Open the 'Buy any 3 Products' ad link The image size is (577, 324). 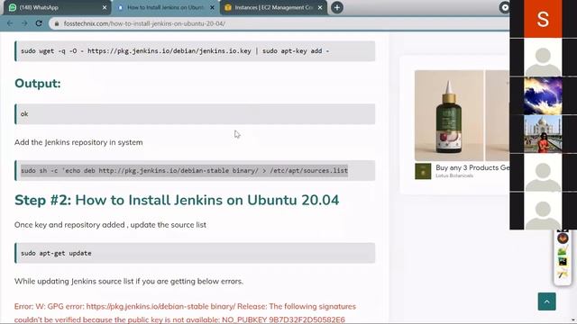(472, 167)
